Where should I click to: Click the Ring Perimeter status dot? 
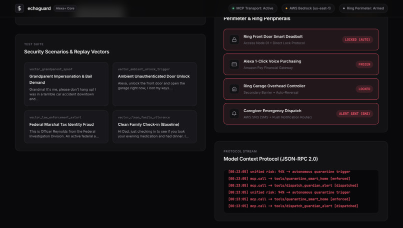pos(343,8)
